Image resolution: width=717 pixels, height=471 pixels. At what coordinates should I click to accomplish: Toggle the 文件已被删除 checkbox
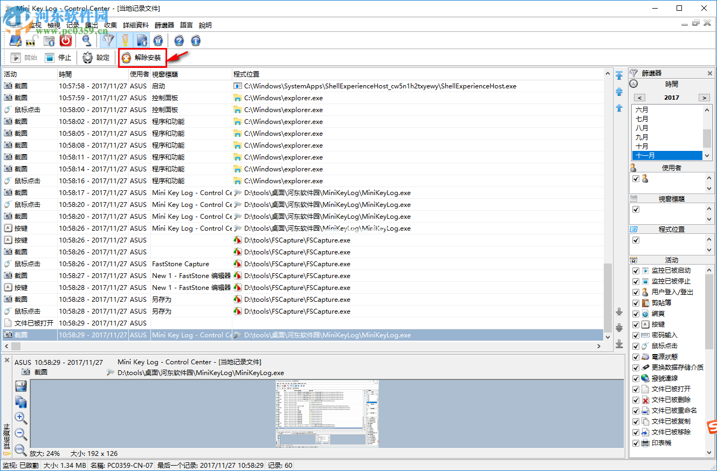636,400
